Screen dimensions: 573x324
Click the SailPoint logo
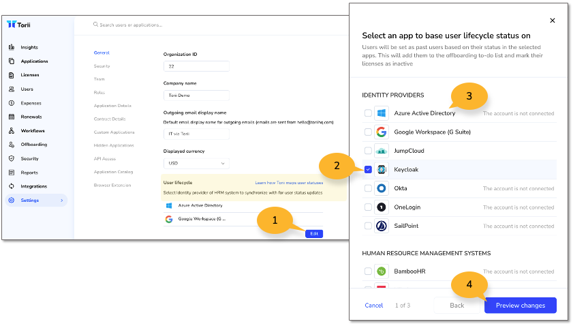coord(381,226)
